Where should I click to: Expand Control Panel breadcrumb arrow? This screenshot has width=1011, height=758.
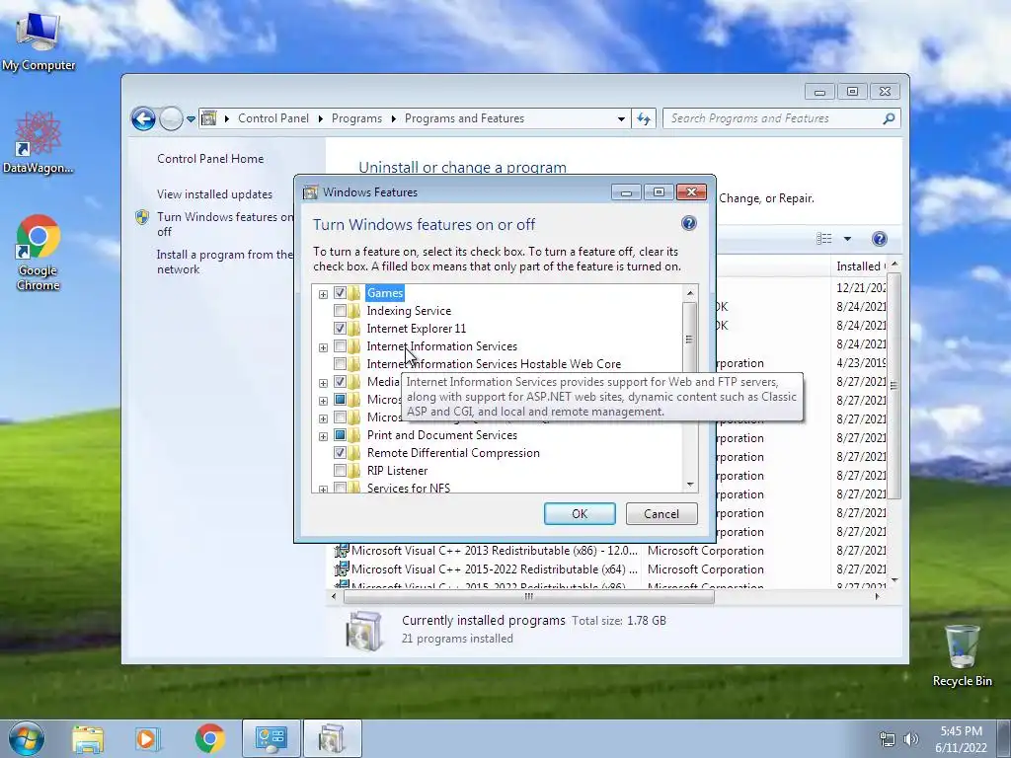(x=321, y=118)
